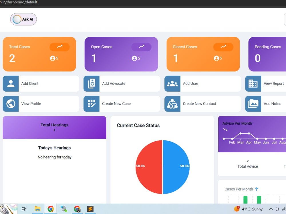Click the downward trend icon under Advice Per Month
This screenshot has width=286, height=214.
pyautogui.click(x=225, y=130)
